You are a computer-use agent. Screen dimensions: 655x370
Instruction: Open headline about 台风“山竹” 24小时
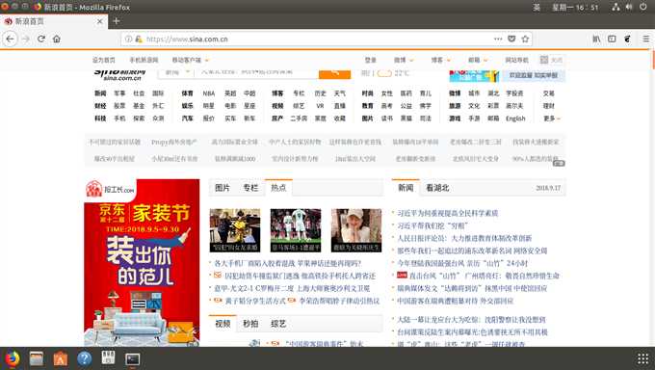click(x=462, y=263)
